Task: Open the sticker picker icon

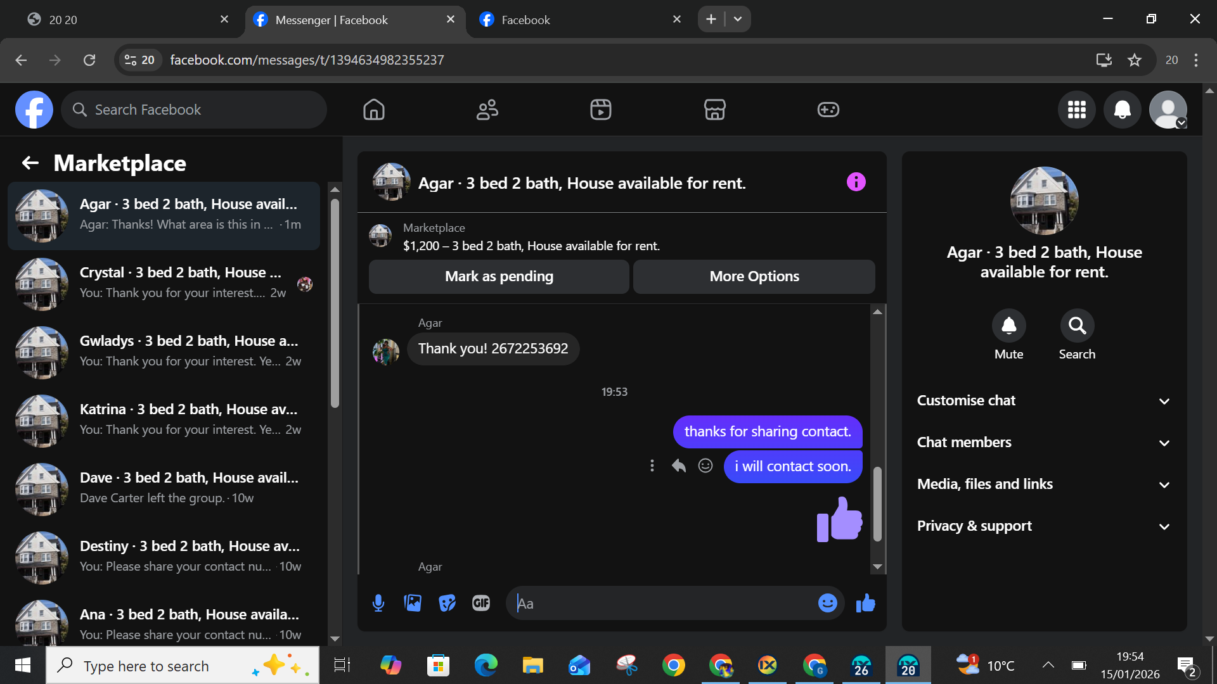Action: point(447,603)
